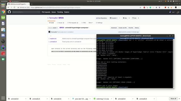Image resolution: width=181 pixels, height=101 pixels.
Task: Fork the BROS repository
Action: point(134,18)
